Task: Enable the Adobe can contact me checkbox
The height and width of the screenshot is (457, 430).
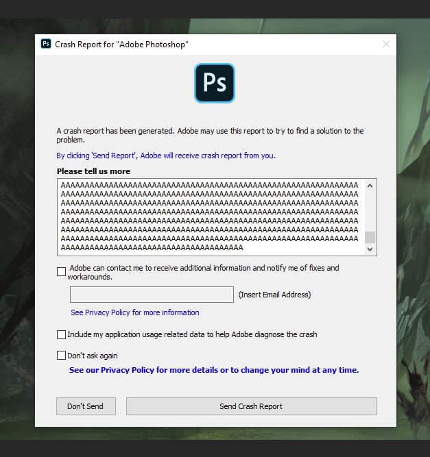Action: (x=61, y=271)
